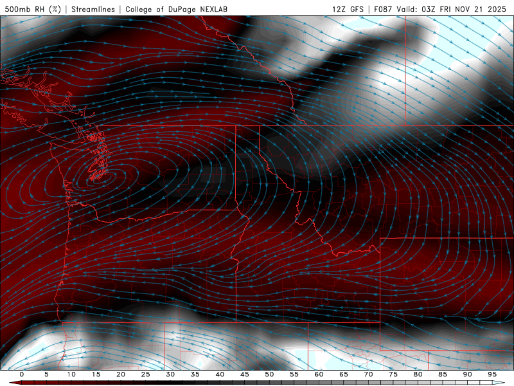Viewport: 514px width, 386px height.
Task: Click the colorbar label "75"
Action: click(393, 374)
